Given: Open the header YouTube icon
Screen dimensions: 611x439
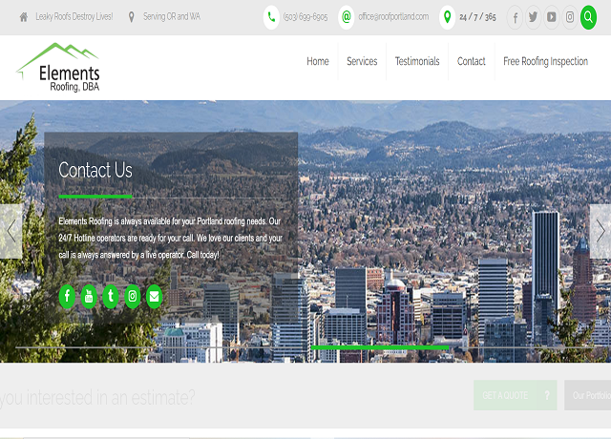Looking at the screenshot, I should 552,16.
